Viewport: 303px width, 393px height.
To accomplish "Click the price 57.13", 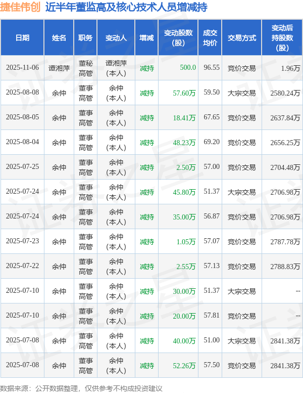I will click(x=212, y=266).
